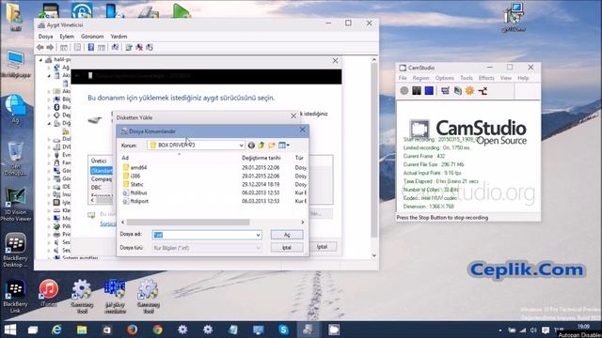Open Görünüm menu in Aygıt Yöneticisi
The height and width of the screenshot is (338, 602).
pos(92,37)
